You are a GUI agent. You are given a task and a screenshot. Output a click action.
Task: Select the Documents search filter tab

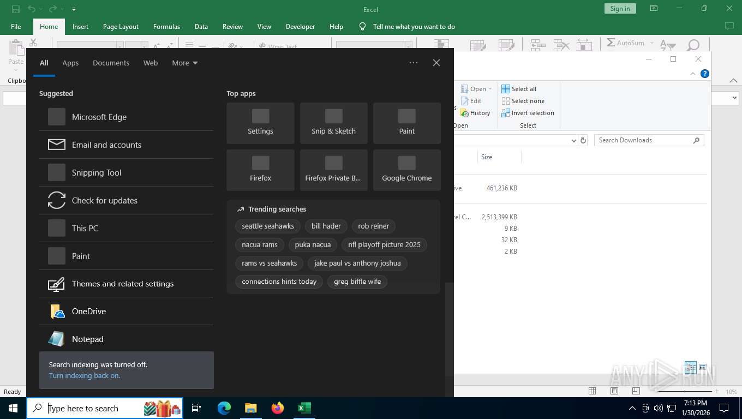coord(111,63)
